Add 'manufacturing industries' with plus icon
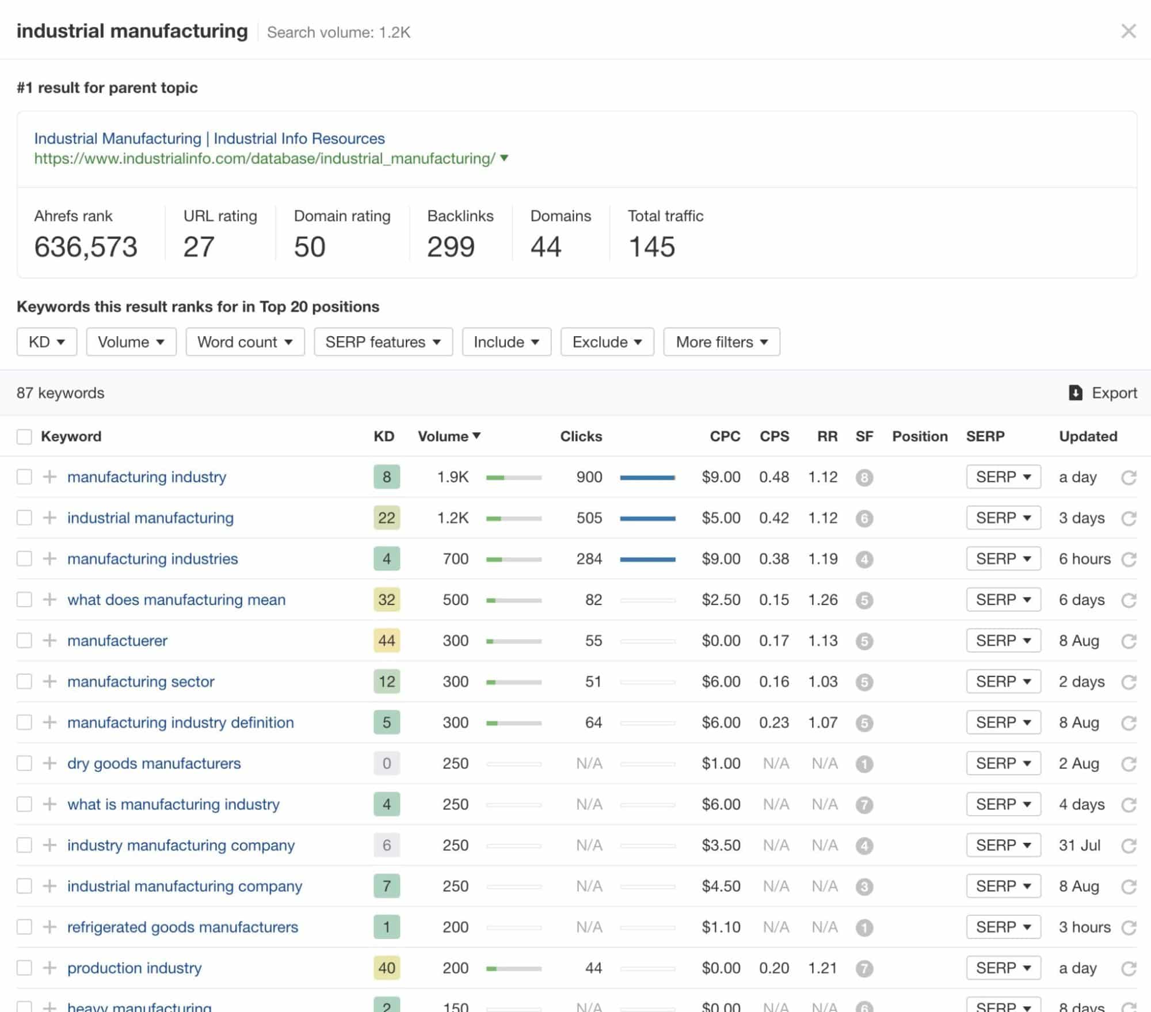Viewport: 1151px width, 1012px height. pyautogui.click(x=50, y=558)
